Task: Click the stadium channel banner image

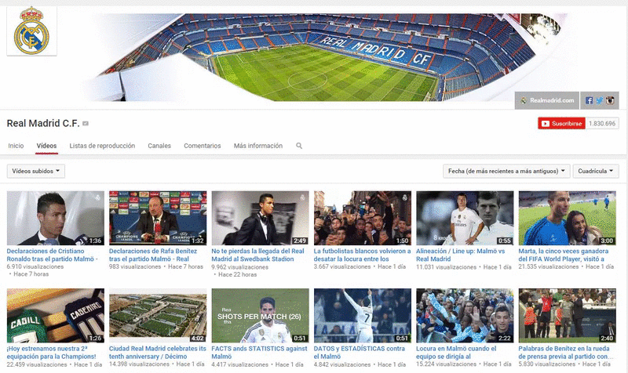Action: point(312,57)
